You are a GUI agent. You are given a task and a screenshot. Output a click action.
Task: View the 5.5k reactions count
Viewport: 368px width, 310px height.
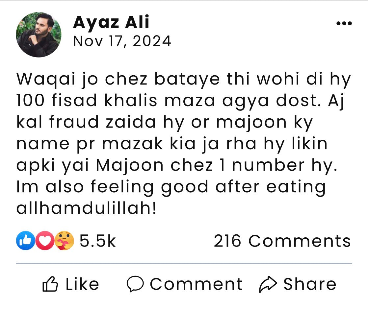(97, 241)
